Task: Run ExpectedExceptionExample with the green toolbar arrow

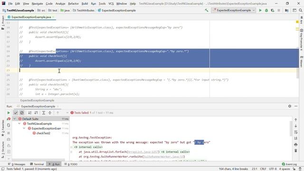Action: (x=260, y=10)
